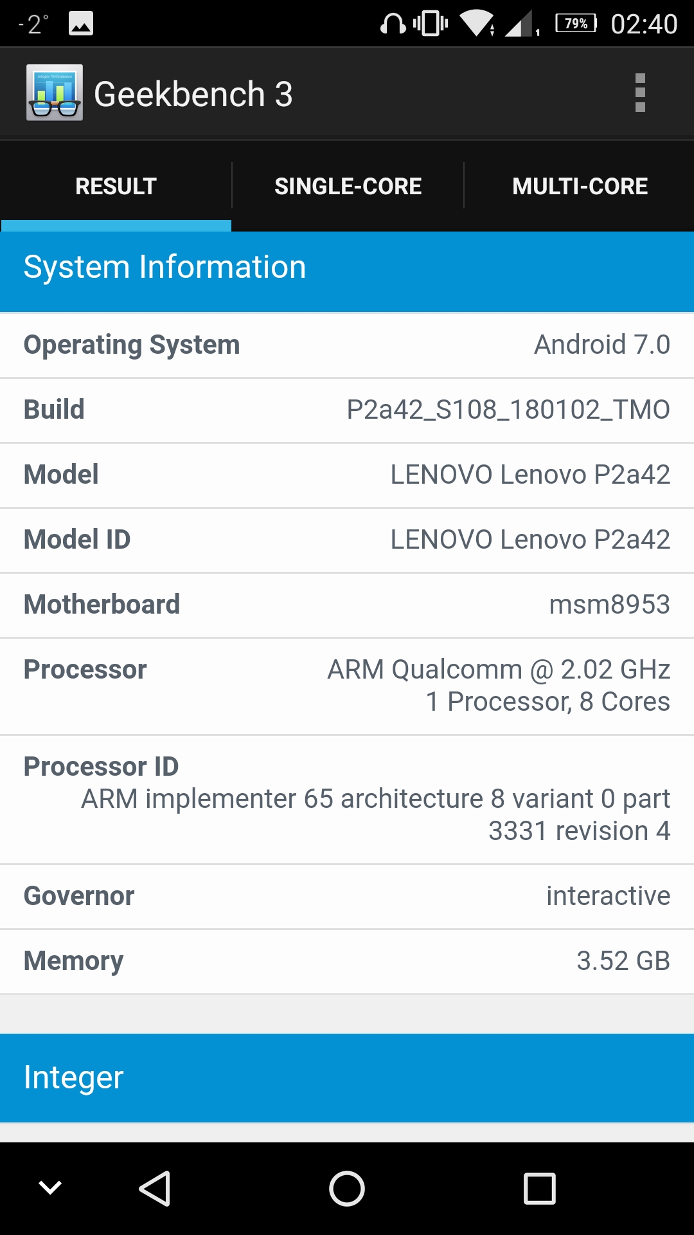Switch to the SINGLE-CORE tab
Image resolution: width=694 pixels, height=1235 pixels.
[348, 186]
